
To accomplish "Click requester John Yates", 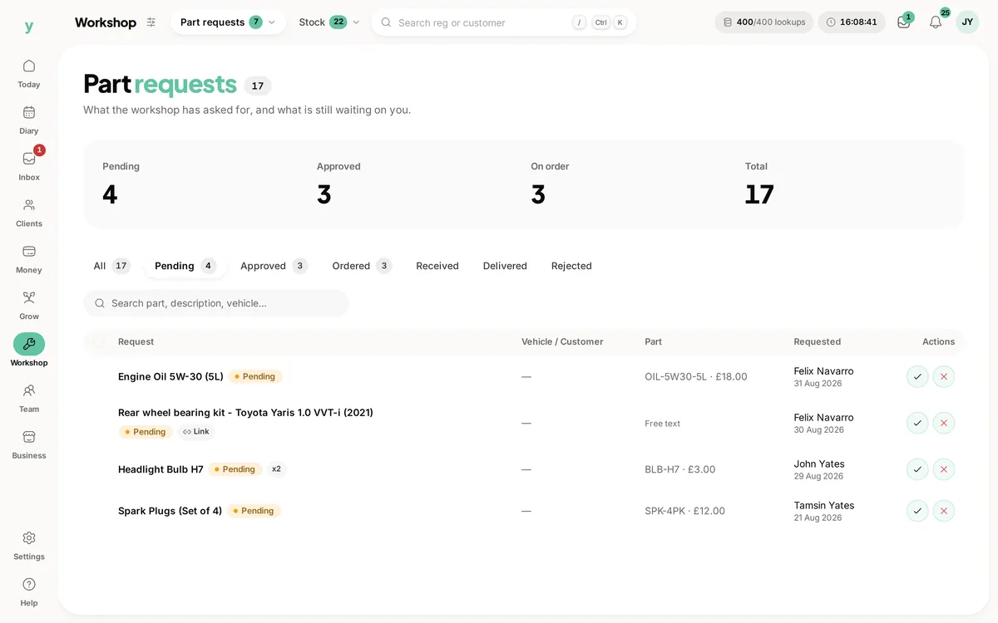I will (819, 464).
